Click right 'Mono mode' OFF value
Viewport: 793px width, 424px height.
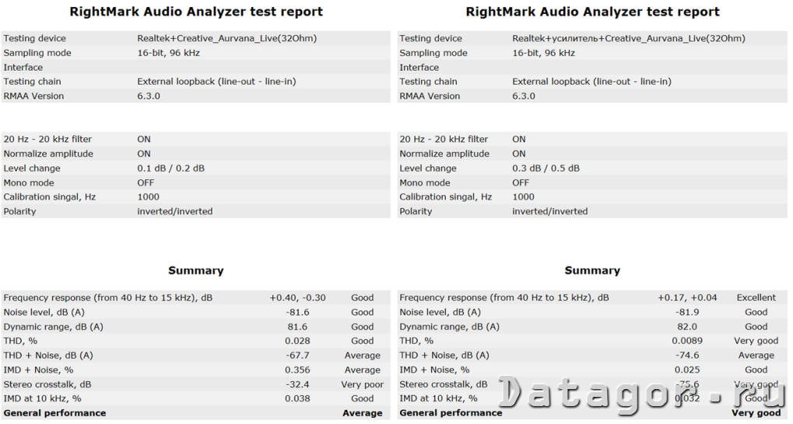click(521, 182)
